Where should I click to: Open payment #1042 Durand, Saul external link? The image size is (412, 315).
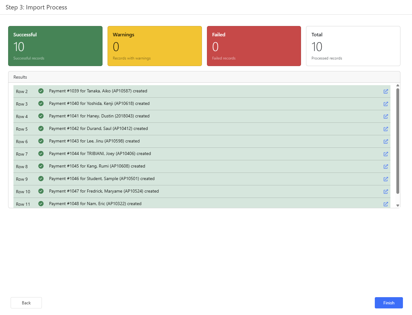click(386, 129)
